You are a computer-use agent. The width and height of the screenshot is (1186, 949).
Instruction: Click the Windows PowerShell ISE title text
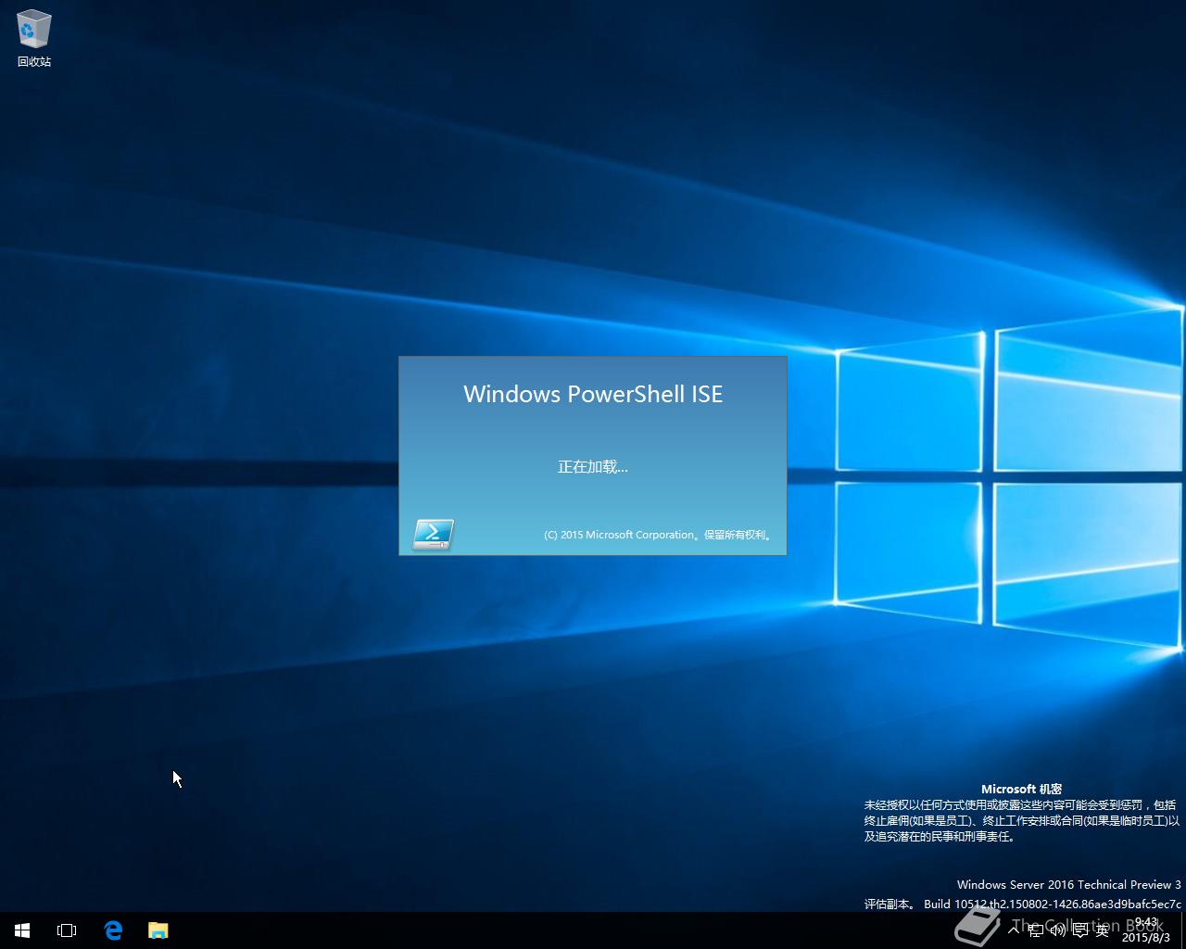click(x=593, y=394)
